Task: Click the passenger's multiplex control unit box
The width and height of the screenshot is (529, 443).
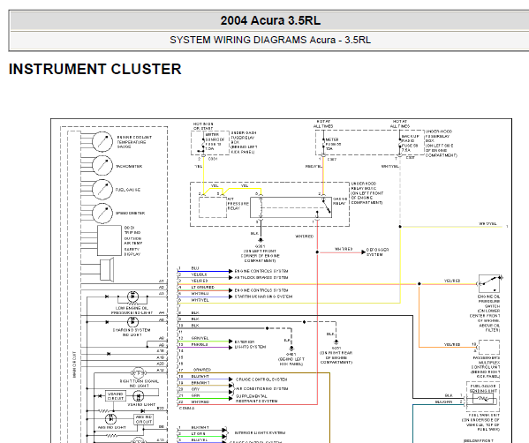Action: 489,348
